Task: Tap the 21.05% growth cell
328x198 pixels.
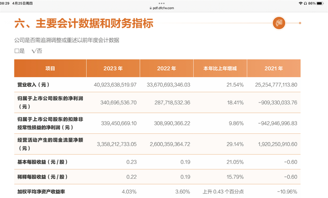Action: (235, 162)
